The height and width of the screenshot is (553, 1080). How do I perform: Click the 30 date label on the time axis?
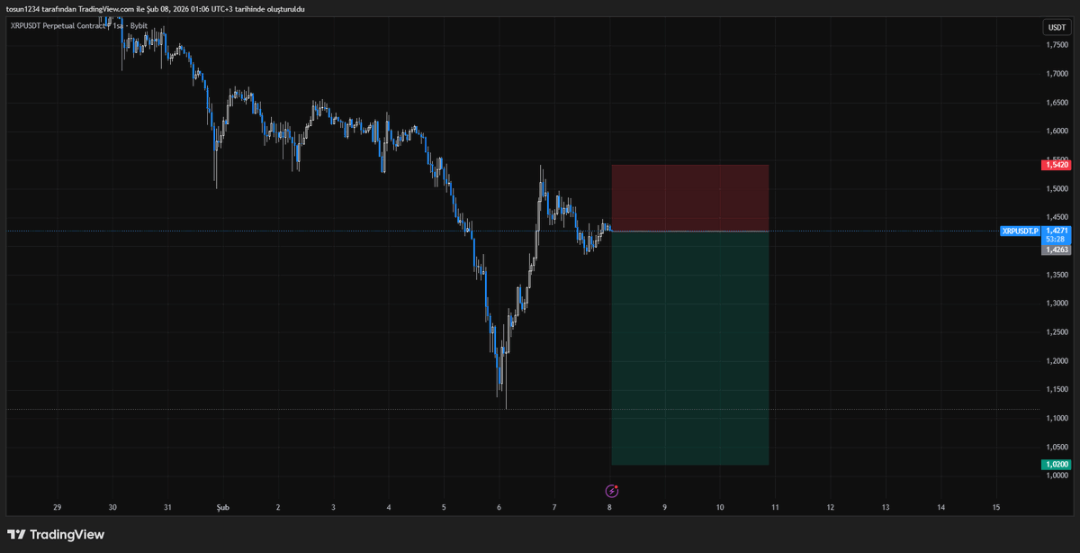[x=112, y=508]
